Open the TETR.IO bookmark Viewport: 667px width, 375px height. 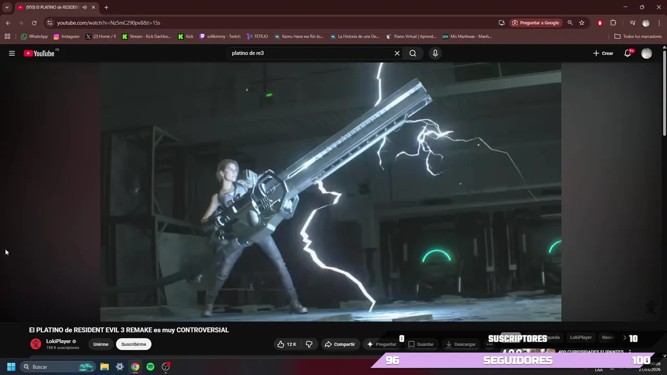(x=257, y=36)
